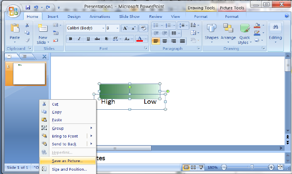Toggle Bold formatting
This screenshot has height=174, width=292.
pyautogui.click(x=70, y=39)
